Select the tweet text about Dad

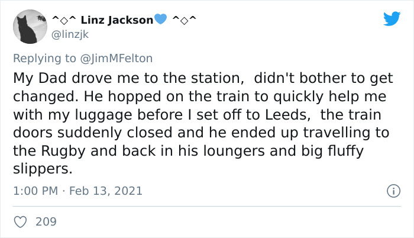coord(203,123)
